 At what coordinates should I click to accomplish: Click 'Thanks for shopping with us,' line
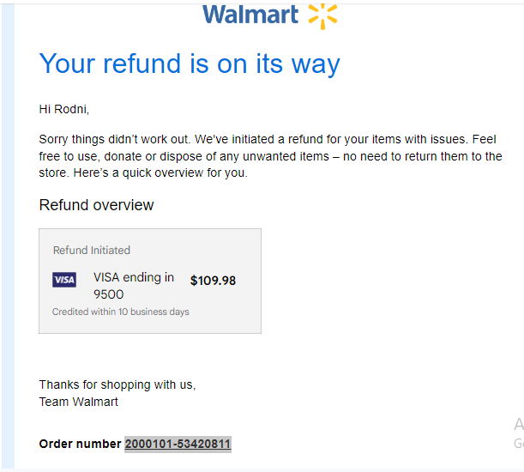tap(117, 385)
